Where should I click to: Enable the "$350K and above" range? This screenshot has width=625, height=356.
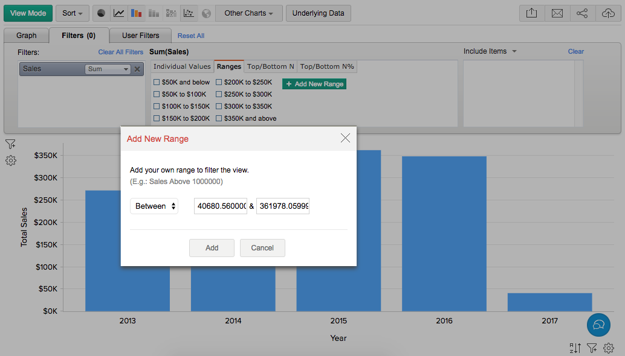[x=219, y=118]
